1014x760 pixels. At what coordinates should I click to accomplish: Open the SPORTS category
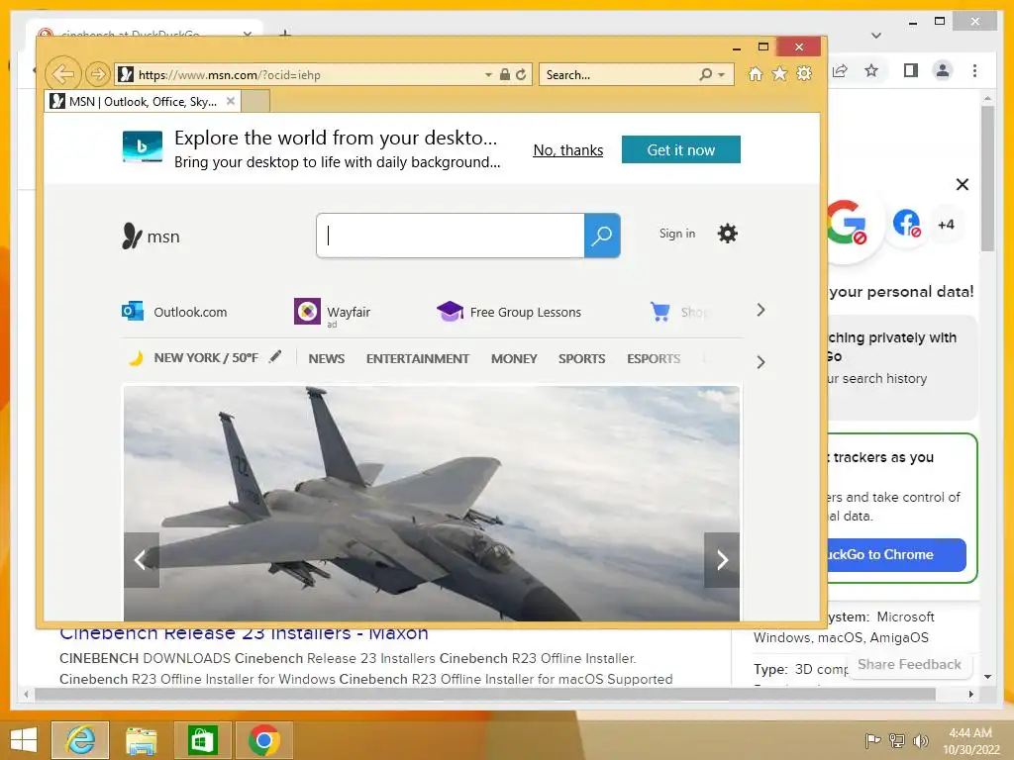coord(582,358)
